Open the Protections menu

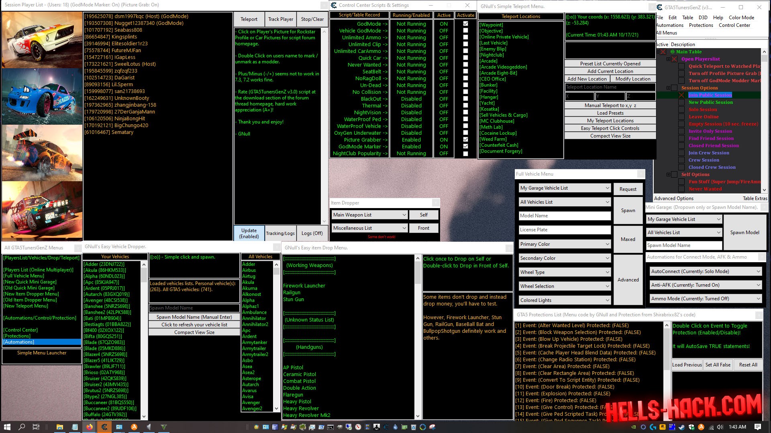701,25
